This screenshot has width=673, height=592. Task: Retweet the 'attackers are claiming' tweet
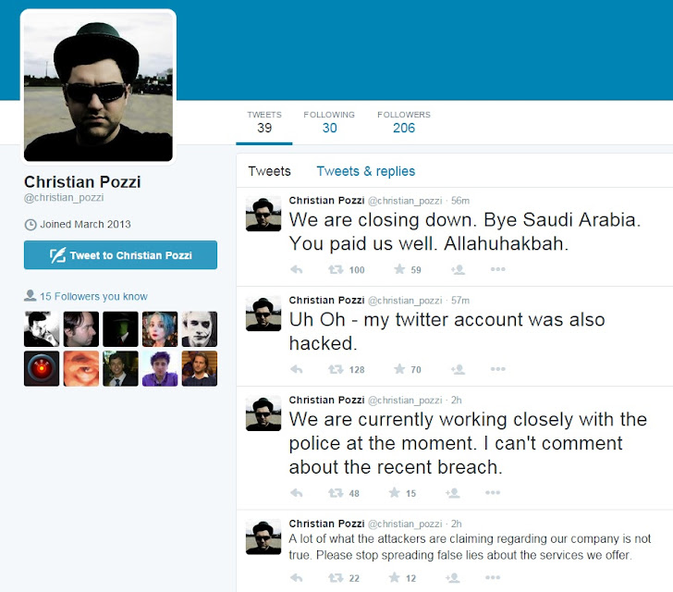(x=336, y=578)
